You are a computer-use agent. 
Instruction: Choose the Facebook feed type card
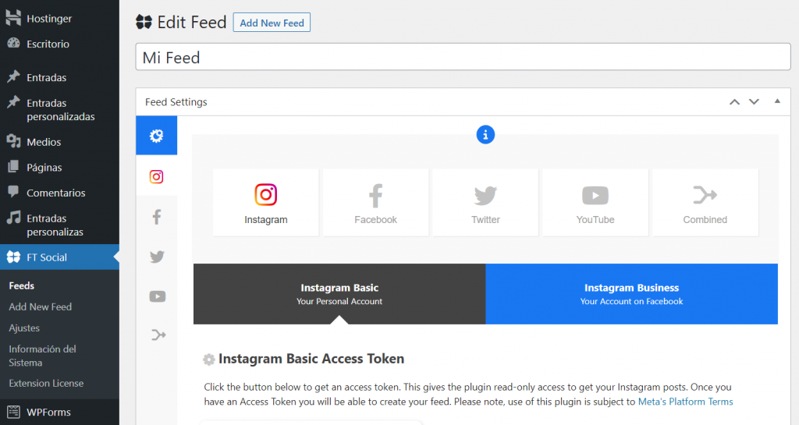click(375, 203)
